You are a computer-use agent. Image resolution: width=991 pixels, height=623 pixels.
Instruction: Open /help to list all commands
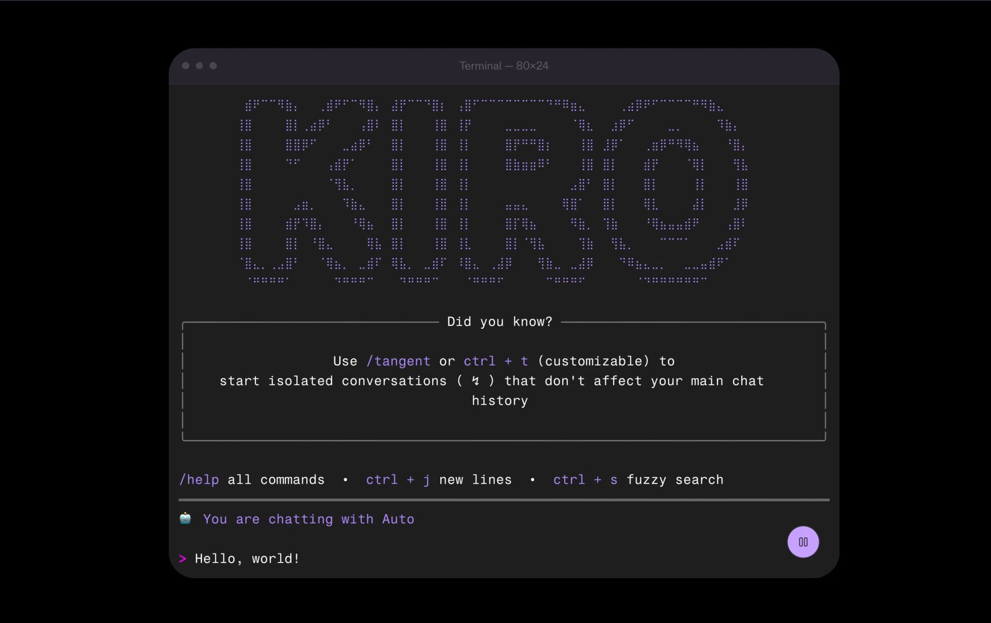199,480
